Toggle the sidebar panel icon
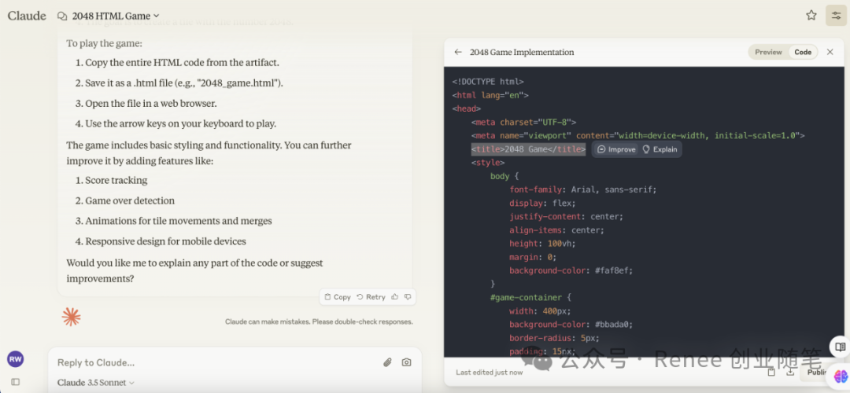Screen dimensions: 850x393 [x=15, y=382]
